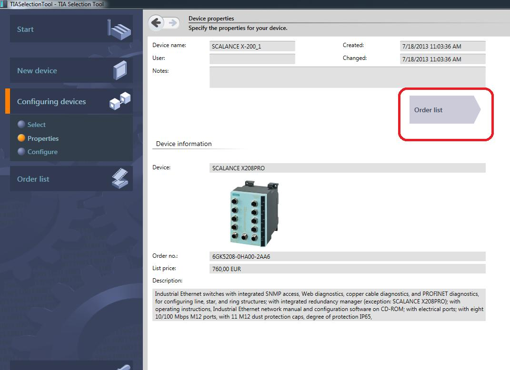Open the Start section in the sidebar

(x=71, y=29)
